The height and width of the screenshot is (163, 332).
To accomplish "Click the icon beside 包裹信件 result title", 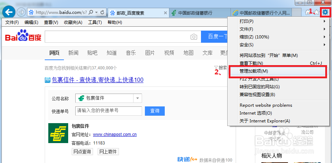I will 48,80.
